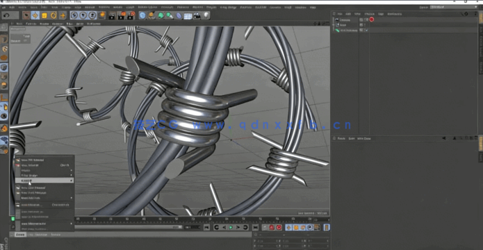This screenshot has width=483, height=250.
Task: Click the green Play forward button
Action: [231, 228]
